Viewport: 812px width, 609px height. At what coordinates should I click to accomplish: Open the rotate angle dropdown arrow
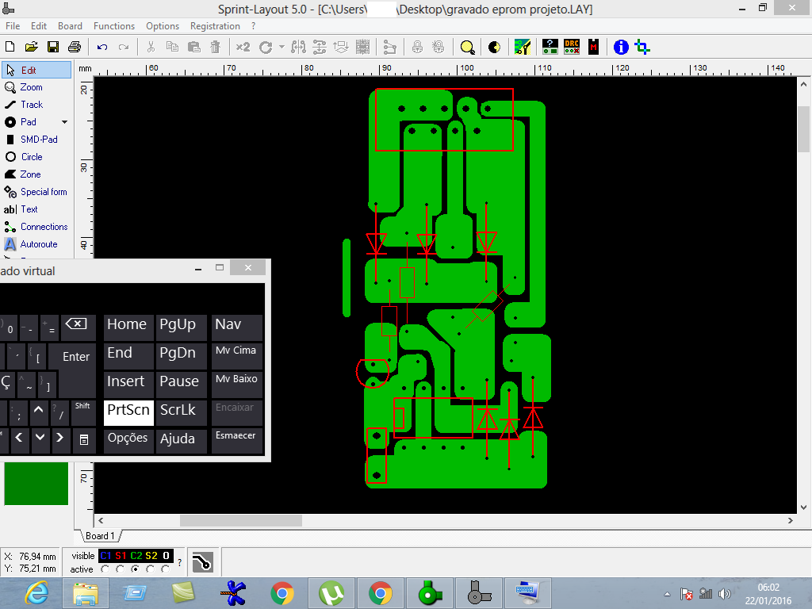(282, 47)
